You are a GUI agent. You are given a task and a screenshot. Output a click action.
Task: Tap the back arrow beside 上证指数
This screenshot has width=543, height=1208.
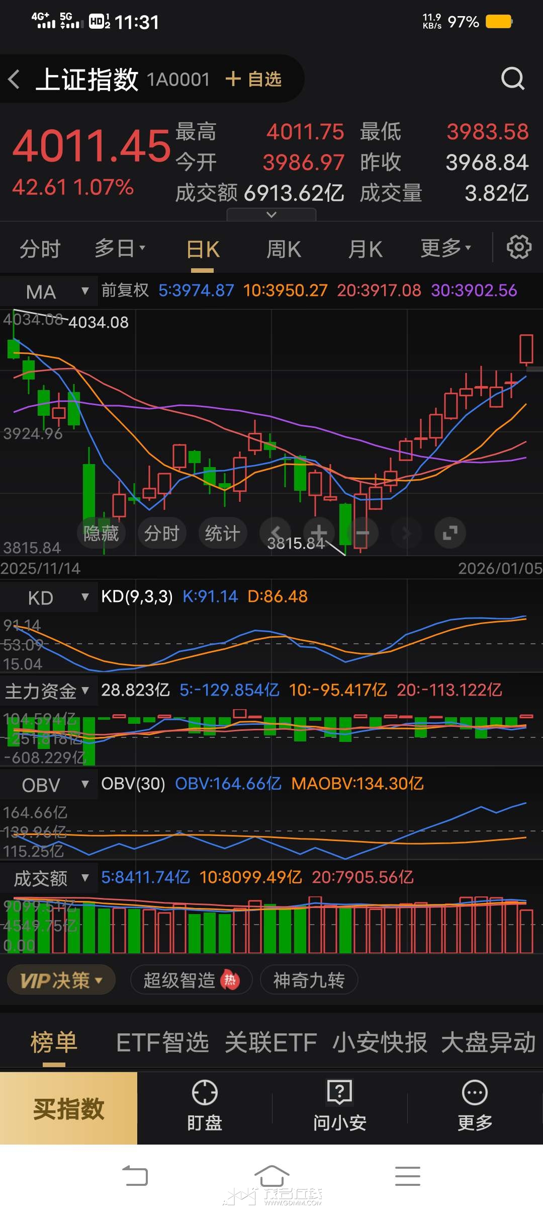coord(14,80)
